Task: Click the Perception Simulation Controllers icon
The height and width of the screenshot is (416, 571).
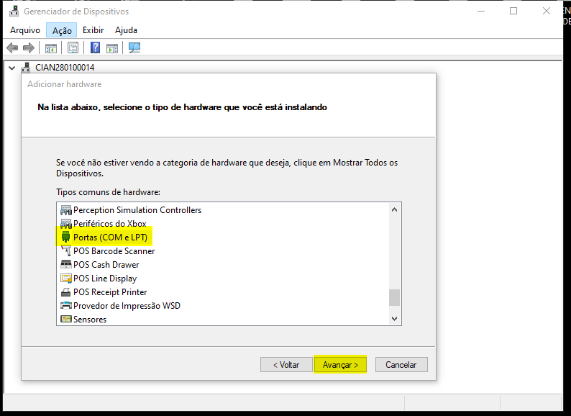Action: click(x=66, y=210)
